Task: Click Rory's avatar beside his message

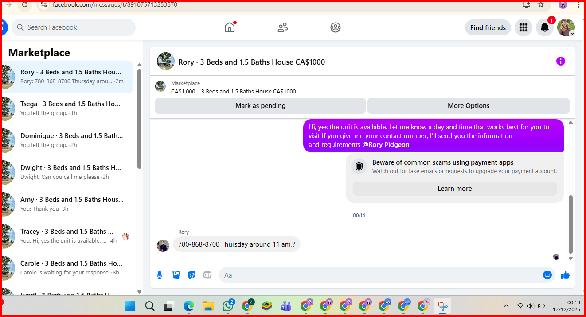Action: (x=163, y=246)
